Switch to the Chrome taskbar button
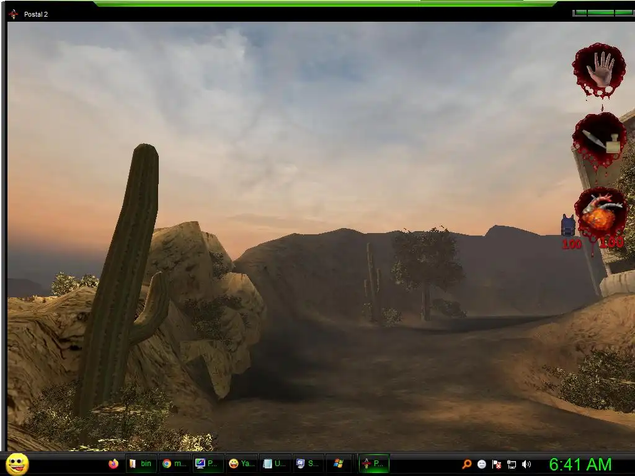Screen dimensions: 635x476 coord(174,464)
